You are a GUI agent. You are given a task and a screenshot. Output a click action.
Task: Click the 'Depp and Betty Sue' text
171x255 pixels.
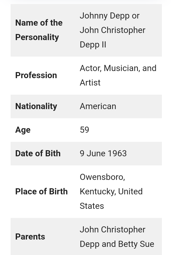point(117,244)
